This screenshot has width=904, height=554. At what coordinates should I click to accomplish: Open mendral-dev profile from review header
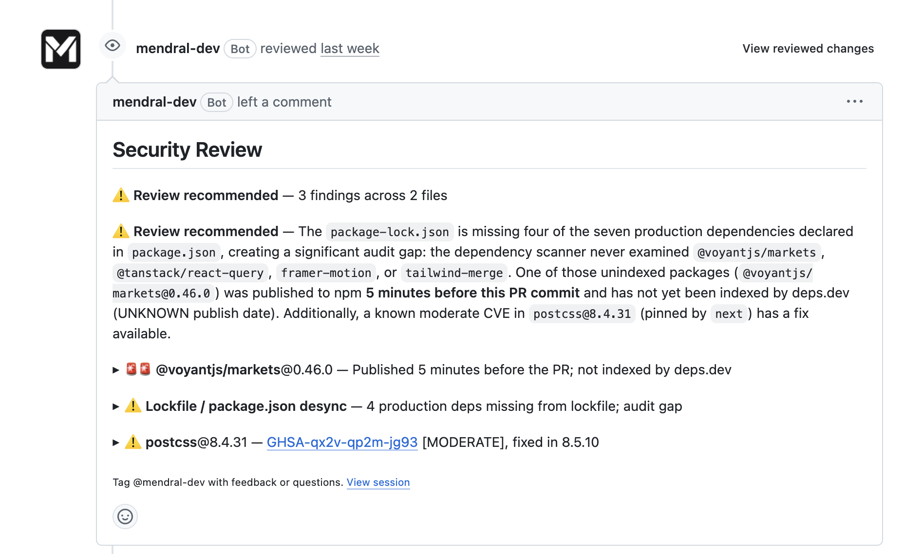pos(178,49)
